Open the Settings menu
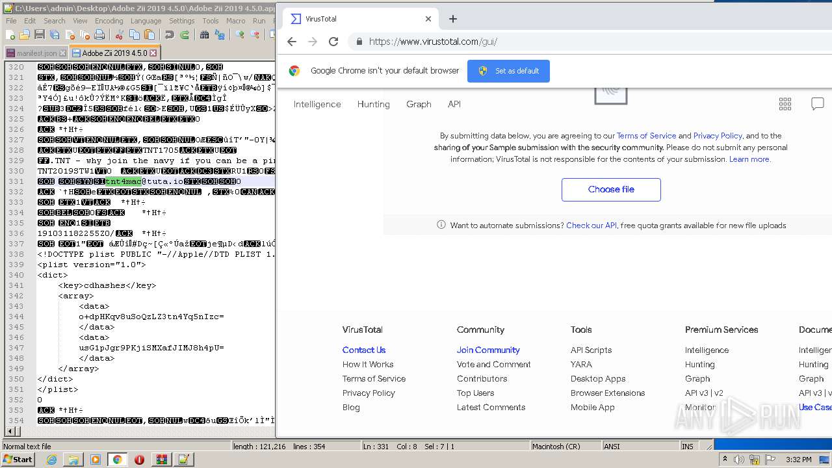The width and height of the screenshot is (832, 468). 182,21
